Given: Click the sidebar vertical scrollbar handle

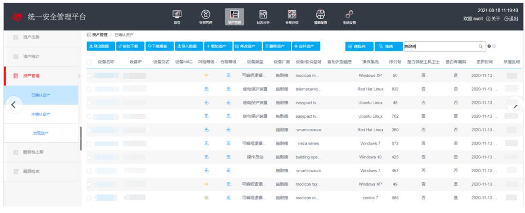Looking at the screenshot, I should click(81, 139).
